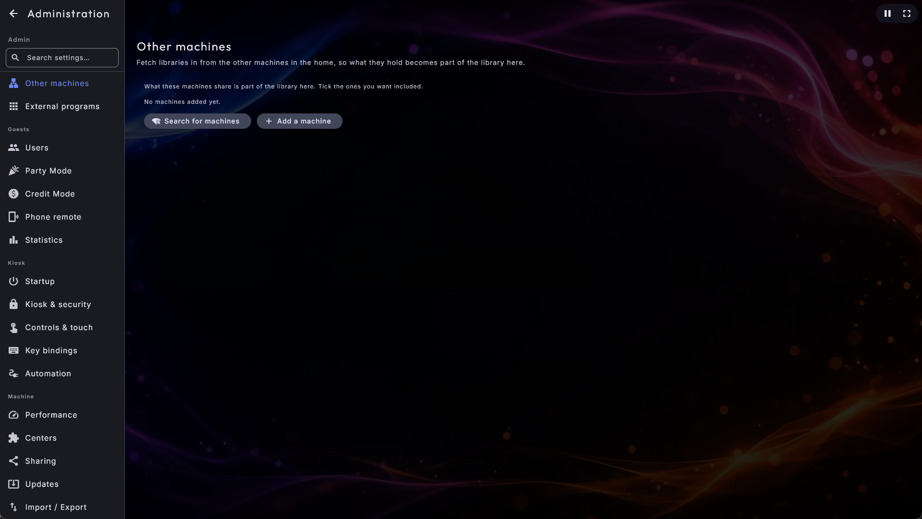Viewport: 922px width, 519px height.
Task: Open the Users settings label
Action: point(37,148)
